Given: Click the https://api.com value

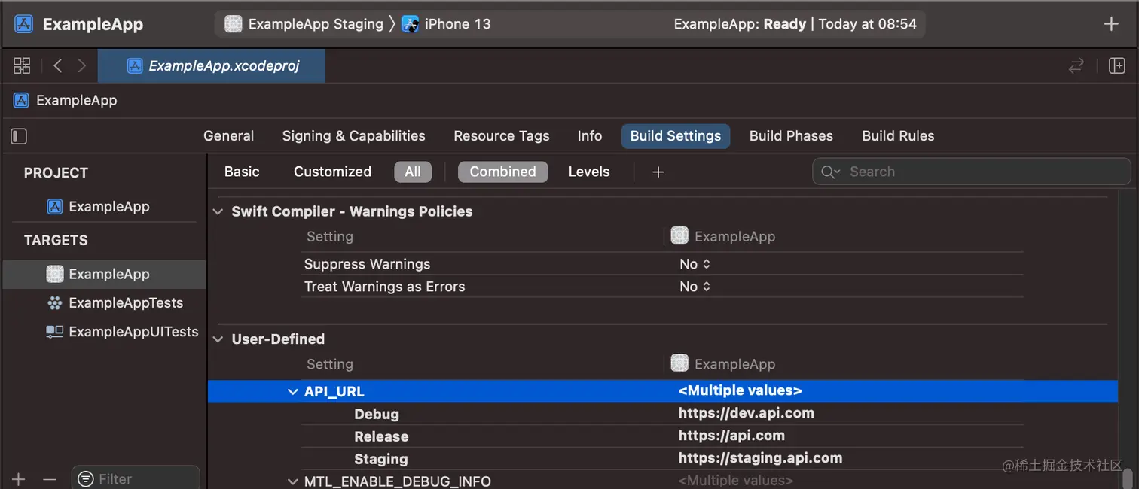Looking at the screenshot, I should (731, 436).
